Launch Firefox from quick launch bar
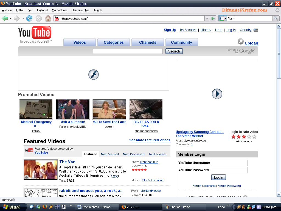The height and width of the screenshot is (211, 281). [45, 207]
